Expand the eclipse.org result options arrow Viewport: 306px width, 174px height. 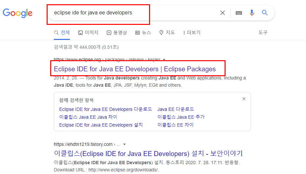(x=164, y=60)
